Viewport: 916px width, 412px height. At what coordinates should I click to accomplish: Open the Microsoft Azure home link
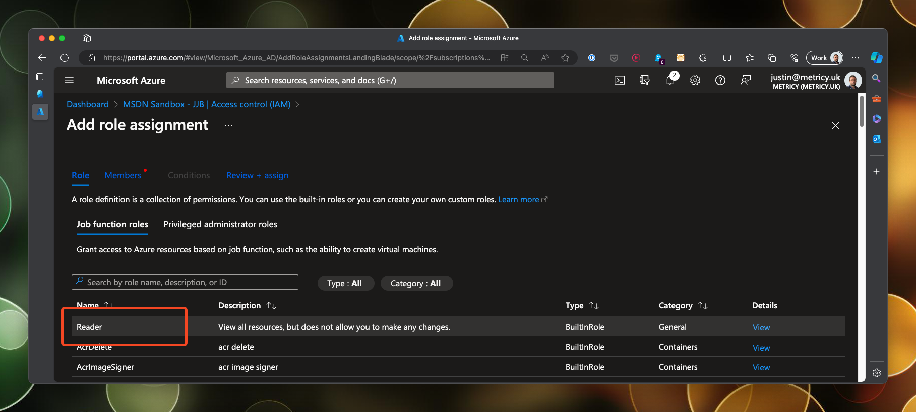(x=131, y=80)
